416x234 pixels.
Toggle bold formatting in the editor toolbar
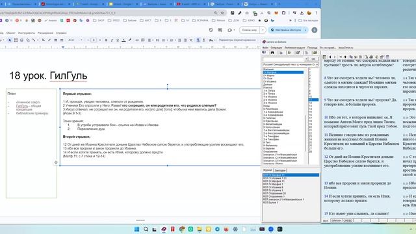(106, 40)
